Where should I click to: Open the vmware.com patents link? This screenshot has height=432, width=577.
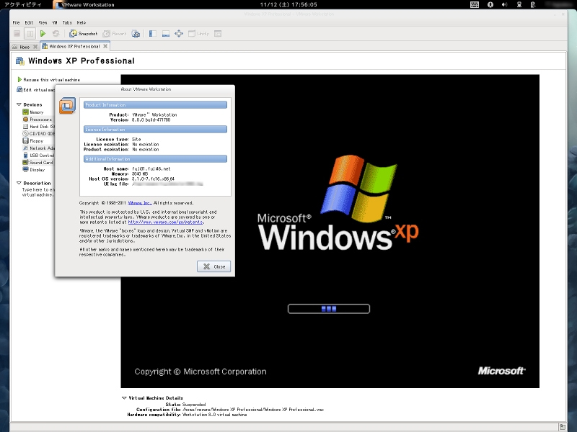pyautogui.click(x=166, y=222)
